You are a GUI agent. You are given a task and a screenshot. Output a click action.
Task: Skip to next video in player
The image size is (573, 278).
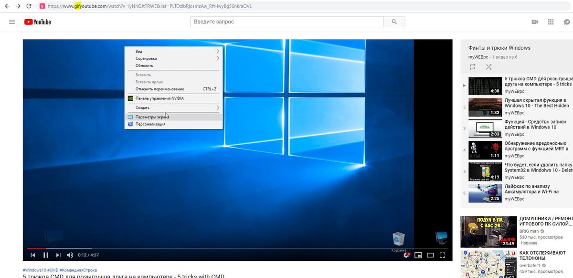58,255
